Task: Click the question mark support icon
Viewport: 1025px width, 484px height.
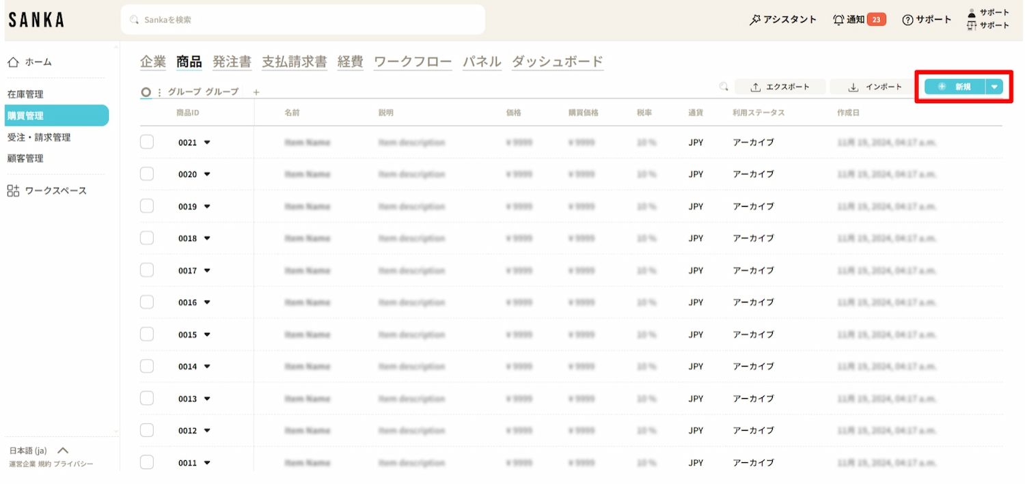Action: (907, 20)
